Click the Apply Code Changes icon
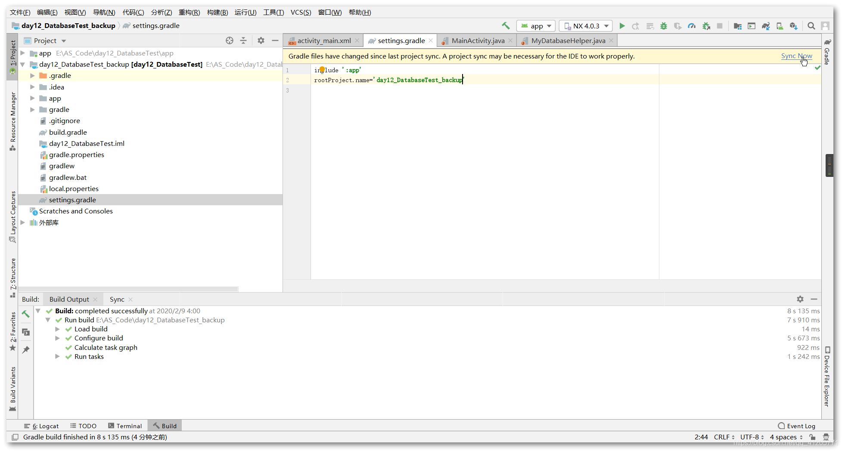 coord(650,26)
